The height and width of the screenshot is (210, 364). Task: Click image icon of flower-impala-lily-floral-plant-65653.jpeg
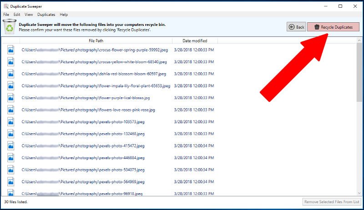(10, 86)
